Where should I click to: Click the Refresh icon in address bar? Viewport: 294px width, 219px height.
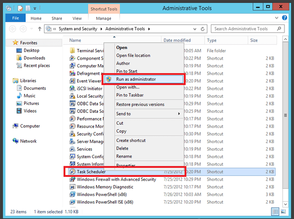point(203,29)
